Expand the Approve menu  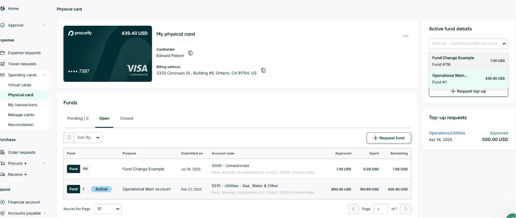click(x=44, y=25)
